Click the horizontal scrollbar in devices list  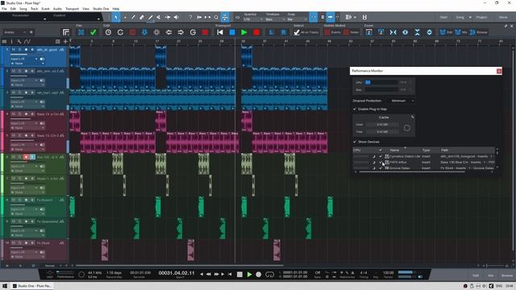click(x=412, y=172)
